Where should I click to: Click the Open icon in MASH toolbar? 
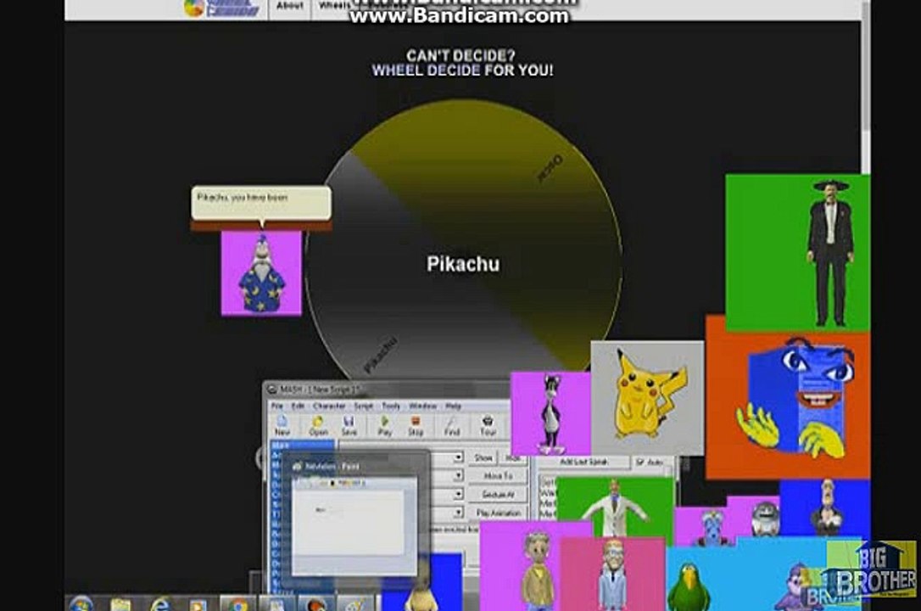click(x=318, y=425)
